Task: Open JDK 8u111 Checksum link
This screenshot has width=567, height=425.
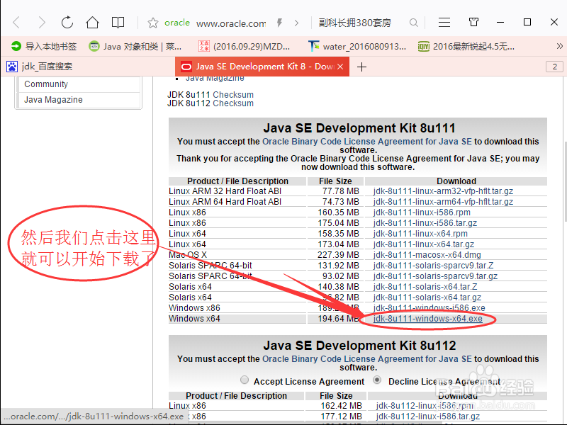Action: click(x=233, y=95)
